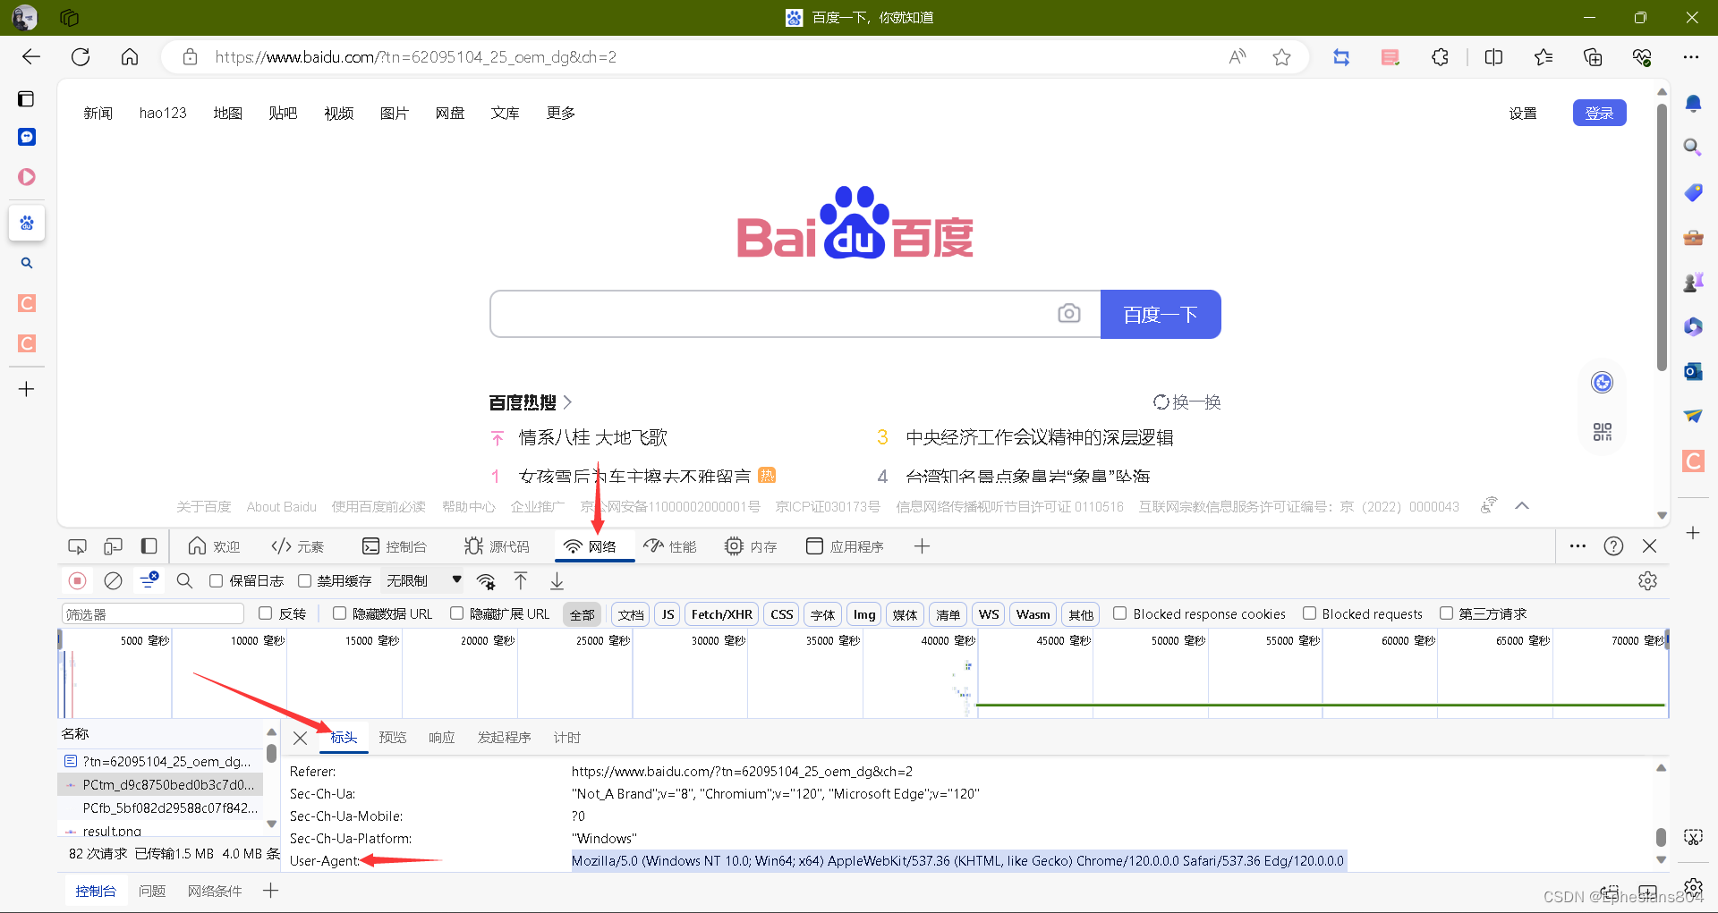Screen dimensions: 1718x913
Task: Check the Blocked requests checkbox
Action: click(x=1308, y=613)
